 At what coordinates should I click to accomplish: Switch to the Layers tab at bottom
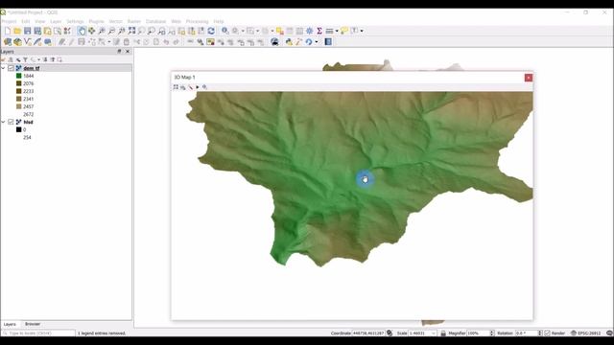[x=10, y=324]
